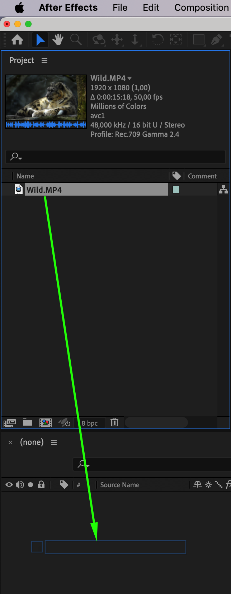This screenshot has width=231, height=594.
Task: Activate the Selection arrow tool
Action: point(41,39)
